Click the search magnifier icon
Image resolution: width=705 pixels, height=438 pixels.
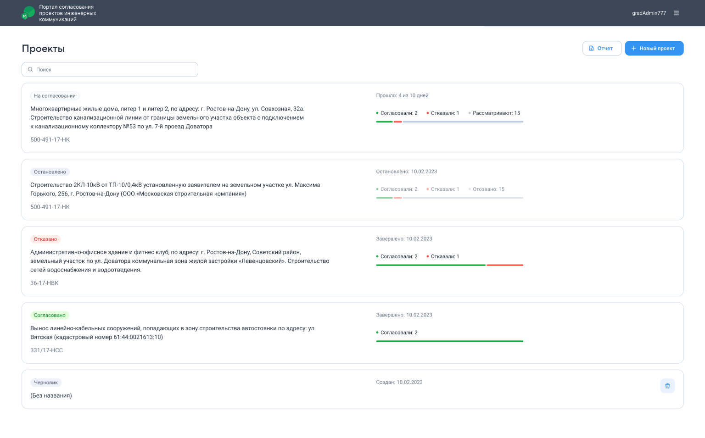click(x=30, y=70)
